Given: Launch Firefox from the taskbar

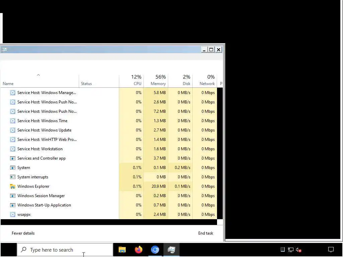Looking at the screenshot, I should coord(138,250).
